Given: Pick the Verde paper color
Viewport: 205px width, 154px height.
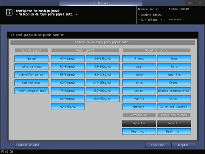Looking at the screenshot, I should [139, 91].
